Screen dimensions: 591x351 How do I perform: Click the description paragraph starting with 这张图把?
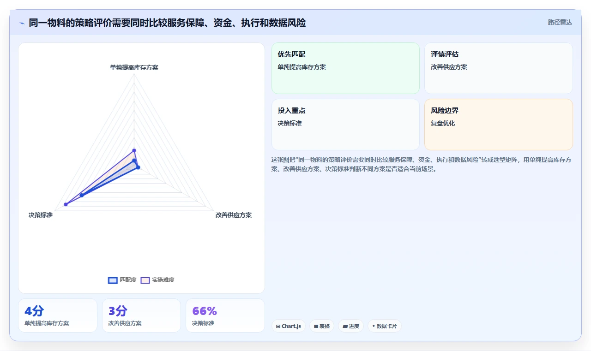click(x=422, y=164)
